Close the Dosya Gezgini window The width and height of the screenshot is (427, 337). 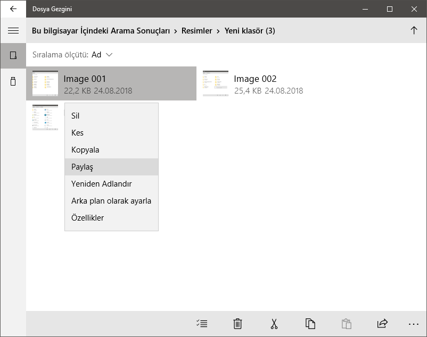pyautogui.click(x=414, y=9)
